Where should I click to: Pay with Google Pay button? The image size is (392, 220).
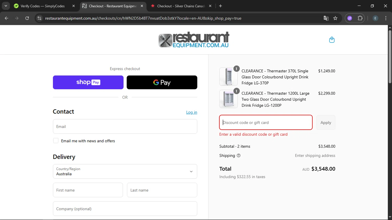coord(162,82)
